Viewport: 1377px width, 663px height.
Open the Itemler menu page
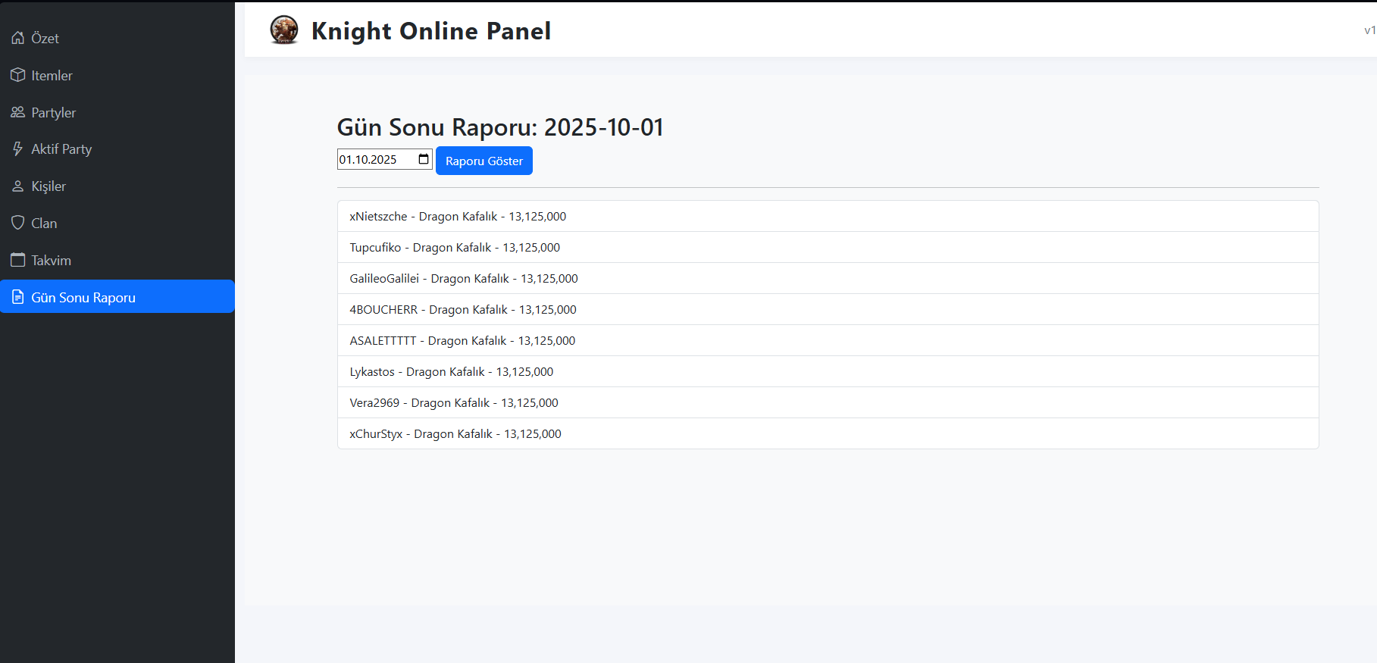coord(52,76)
